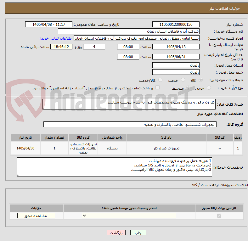Click the نام کالا column header
Image resolution: width=248 pixels, height=241 pixels.
click(x=166, y=137)
